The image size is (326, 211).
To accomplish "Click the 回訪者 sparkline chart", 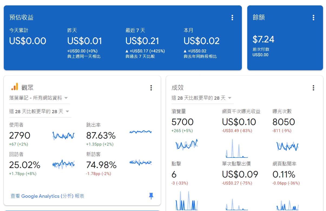I will [x=63, y=164].
